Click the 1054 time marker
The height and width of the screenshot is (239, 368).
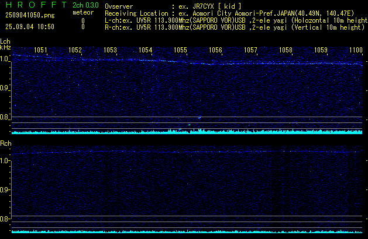pyautogui.click(x=145, y=50)
